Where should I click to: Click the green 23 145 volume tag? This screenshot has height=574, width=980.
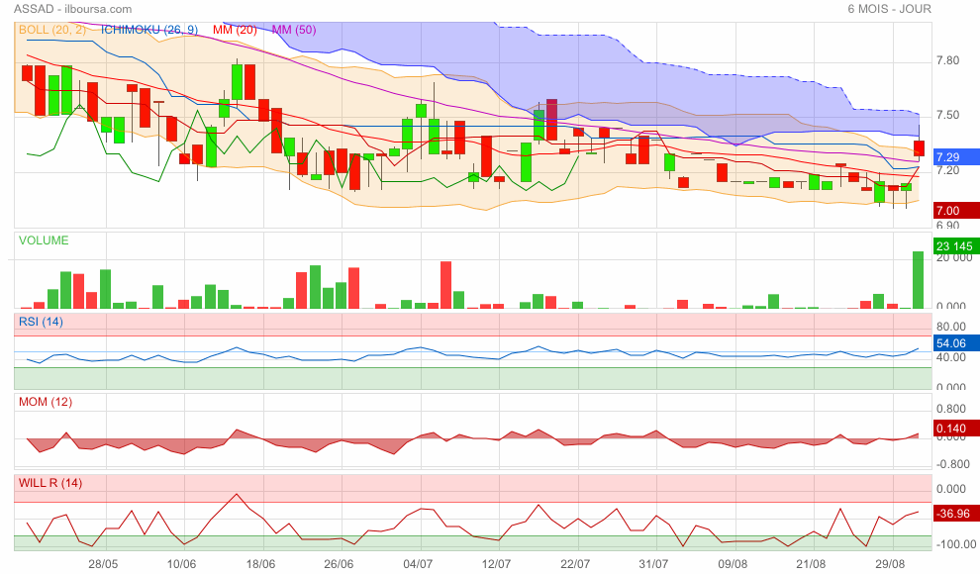[956, 246]
